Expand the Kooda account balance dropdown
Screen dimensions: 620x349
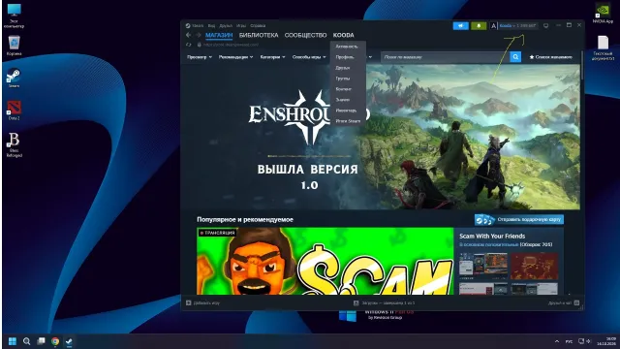517,26
